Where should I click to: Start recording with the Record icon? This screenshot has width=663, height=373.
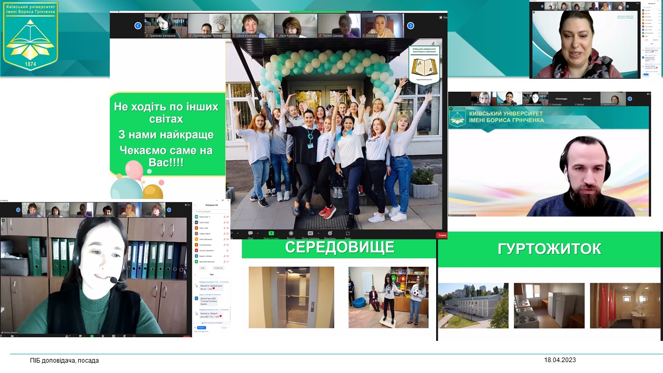[x=291, y=234]
